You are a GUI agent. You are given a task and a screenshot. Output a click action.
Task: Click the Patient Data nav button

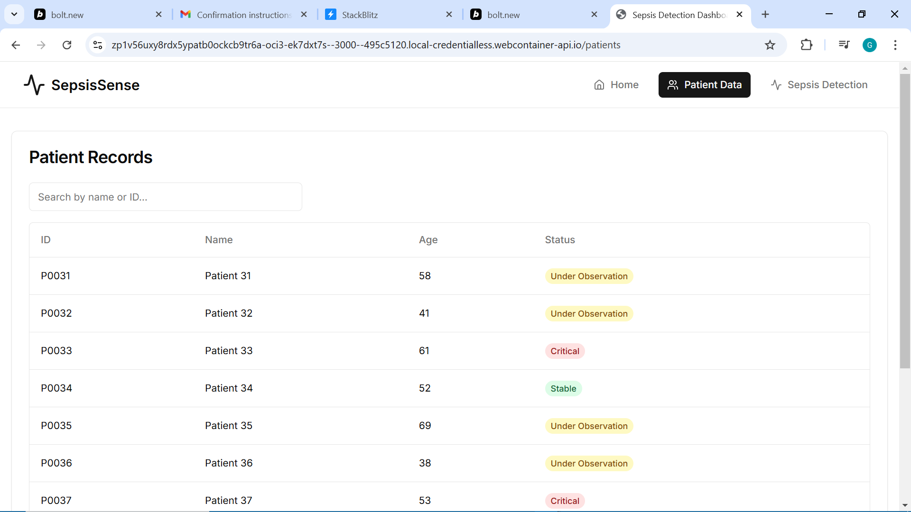pyautogui.click(x=704, y=85)
